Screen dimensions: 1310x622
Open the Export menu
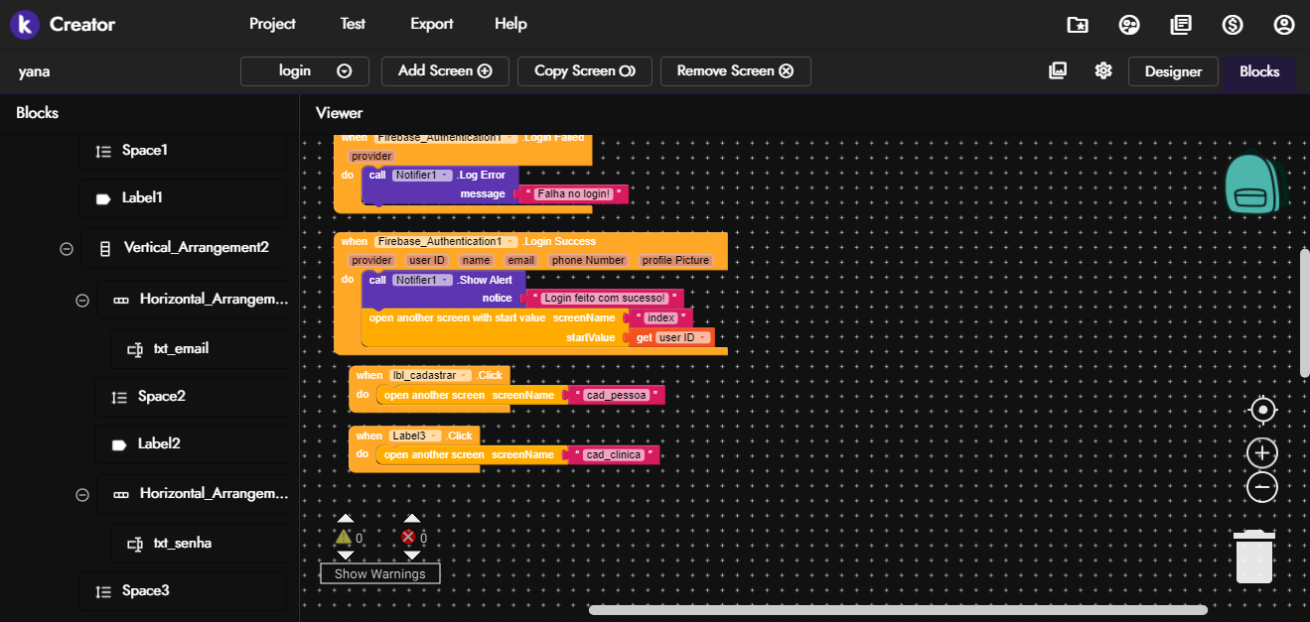click(431, 24)
